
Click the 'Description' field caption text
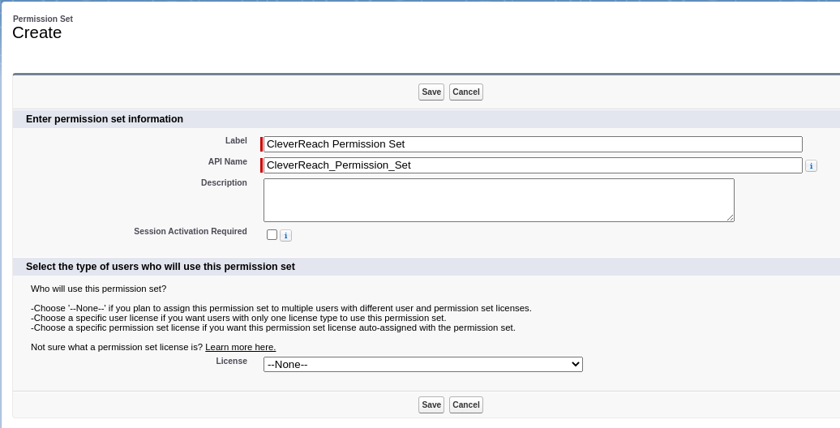click(224, 182)
